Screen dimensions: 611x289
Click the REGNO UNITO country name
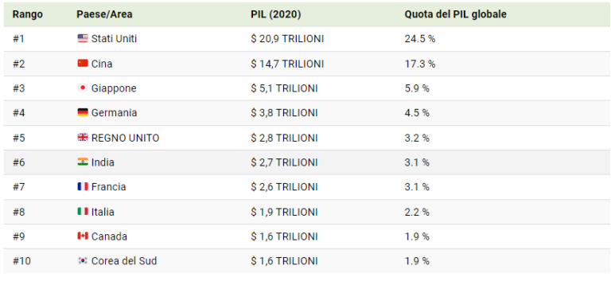tap(125, 138)
